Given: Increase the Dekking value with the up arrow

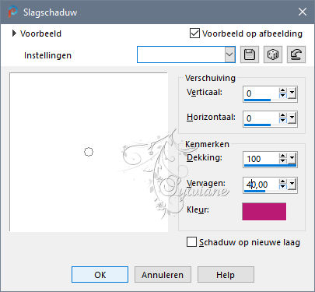Looking at the screenshot, I should tap(282, 156).
